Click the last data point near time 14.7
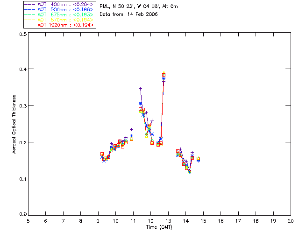299x239 pixels. click(198, 159)
